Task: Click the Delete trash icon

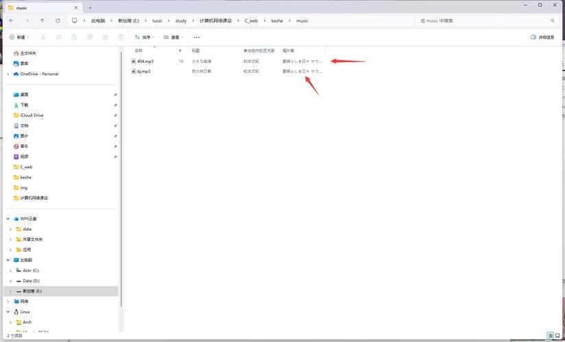Action: coord(121,37)
